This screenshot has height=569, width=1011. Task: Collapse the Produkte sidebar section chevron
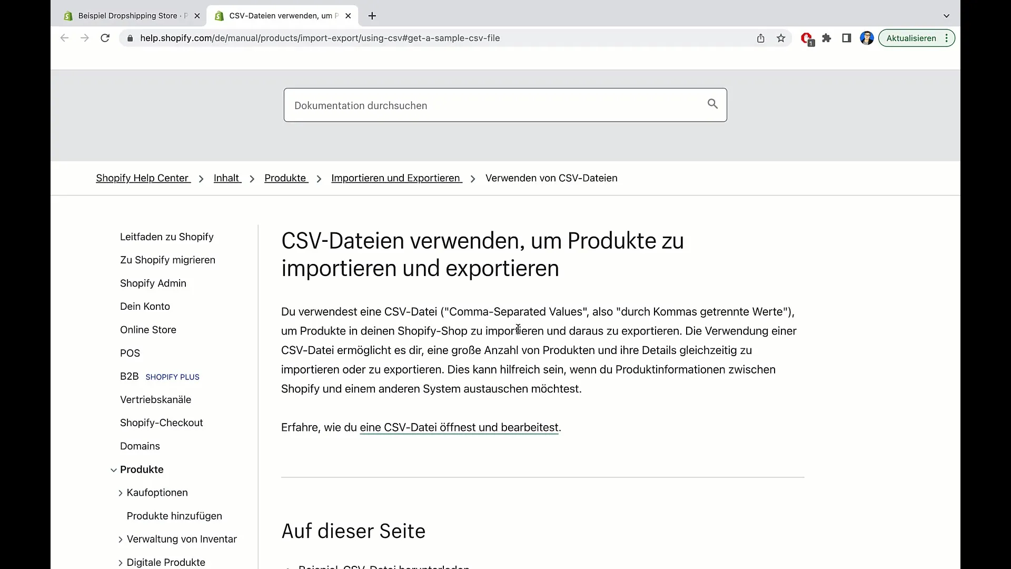(x=113, y=470)
